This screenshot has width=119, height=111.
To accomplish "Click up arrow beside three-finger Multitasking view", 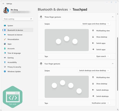I will (x=93, y=31).
